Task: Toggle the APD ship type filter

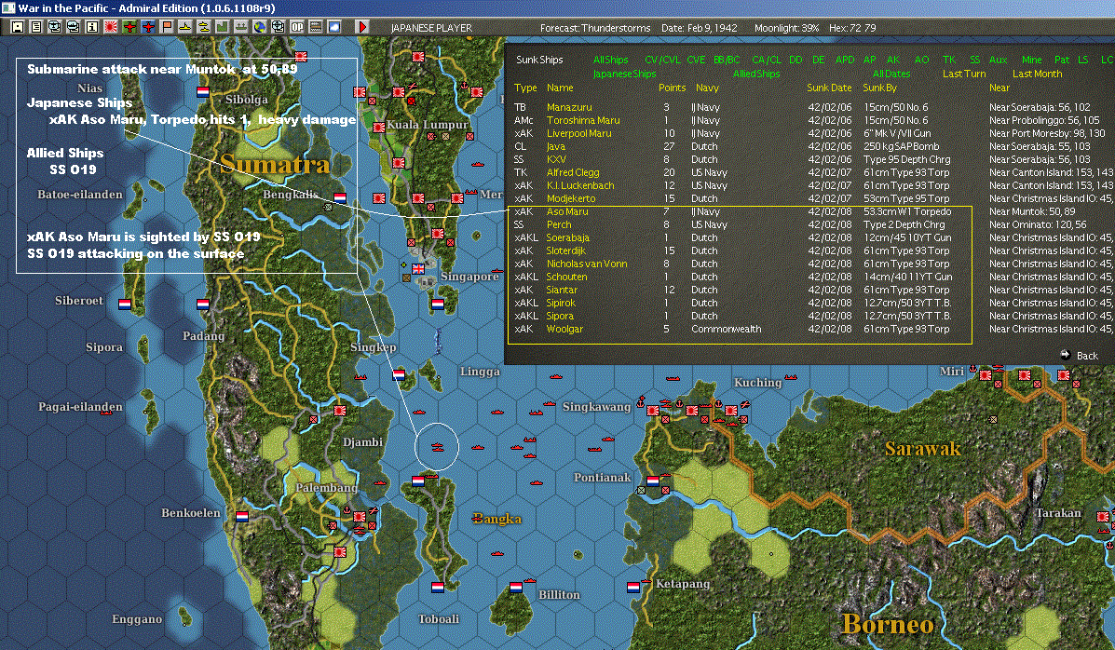Action: tap(845, 60)
